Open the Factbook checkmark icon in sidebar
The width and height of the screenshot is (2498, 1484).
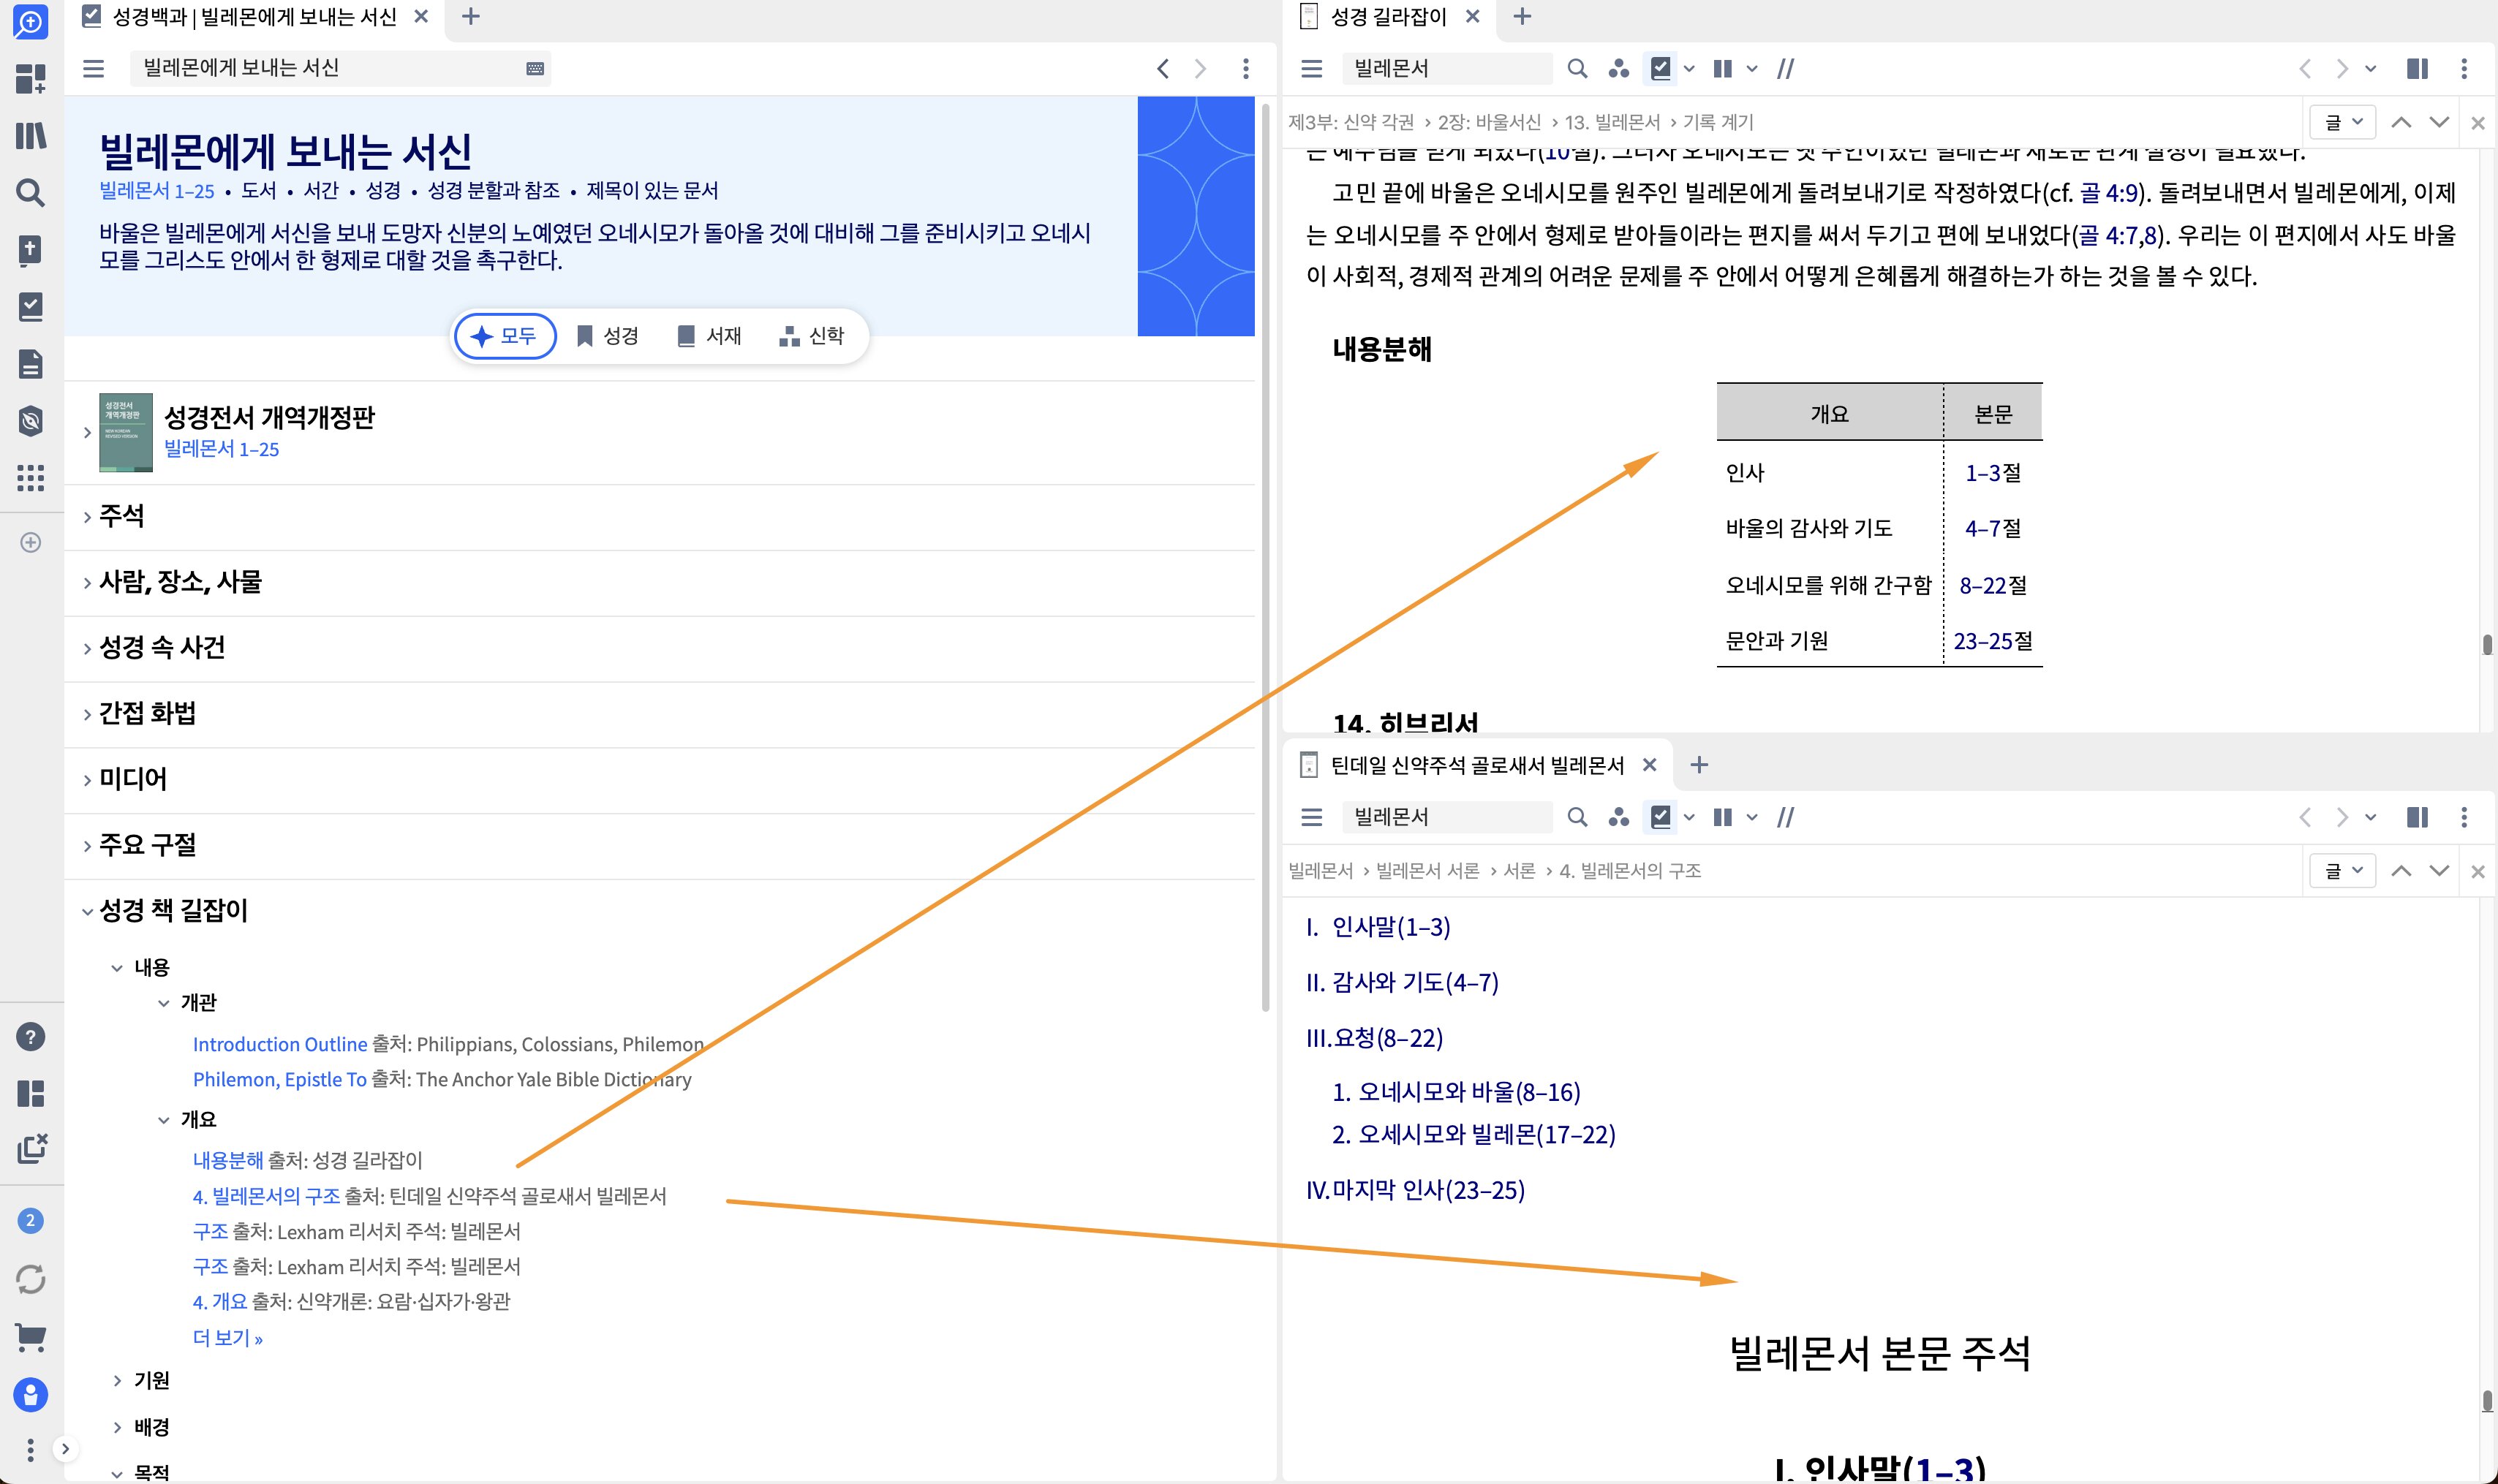tap(30, 307)
